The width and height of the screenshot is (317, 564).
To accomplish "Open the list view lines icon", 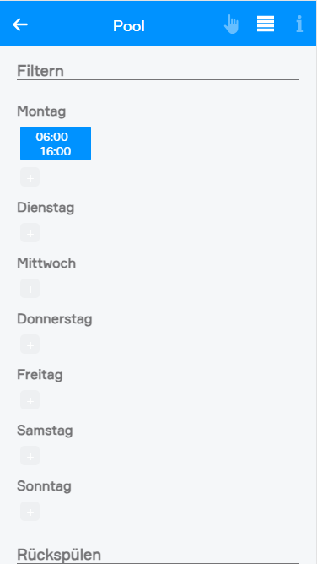I will pyautogui.click(x=266, y=24).
